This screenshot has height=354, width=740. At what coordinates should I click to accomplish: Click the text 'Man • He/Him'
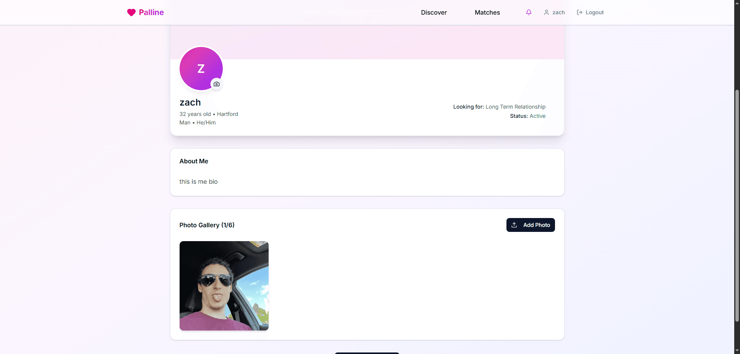coord(197,122)
